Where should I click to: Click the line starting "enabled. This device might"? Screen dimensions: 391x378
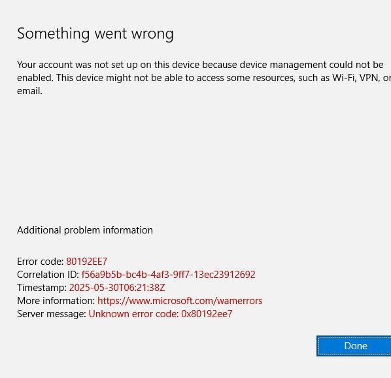click(204, 78)
